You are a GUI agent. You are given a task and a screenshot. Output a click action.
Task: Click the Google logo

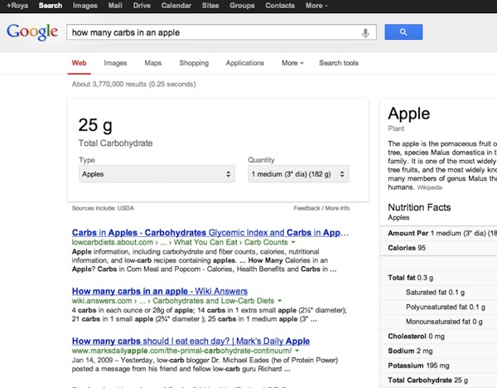[x=32, y=32]
